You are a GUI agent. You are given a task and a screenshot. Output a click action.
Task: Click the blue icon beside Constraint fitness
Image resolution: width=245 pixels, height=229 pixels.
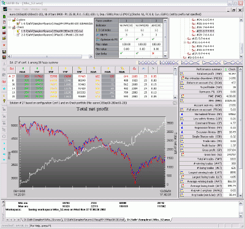pyautogui.click(x=182, y=123)
